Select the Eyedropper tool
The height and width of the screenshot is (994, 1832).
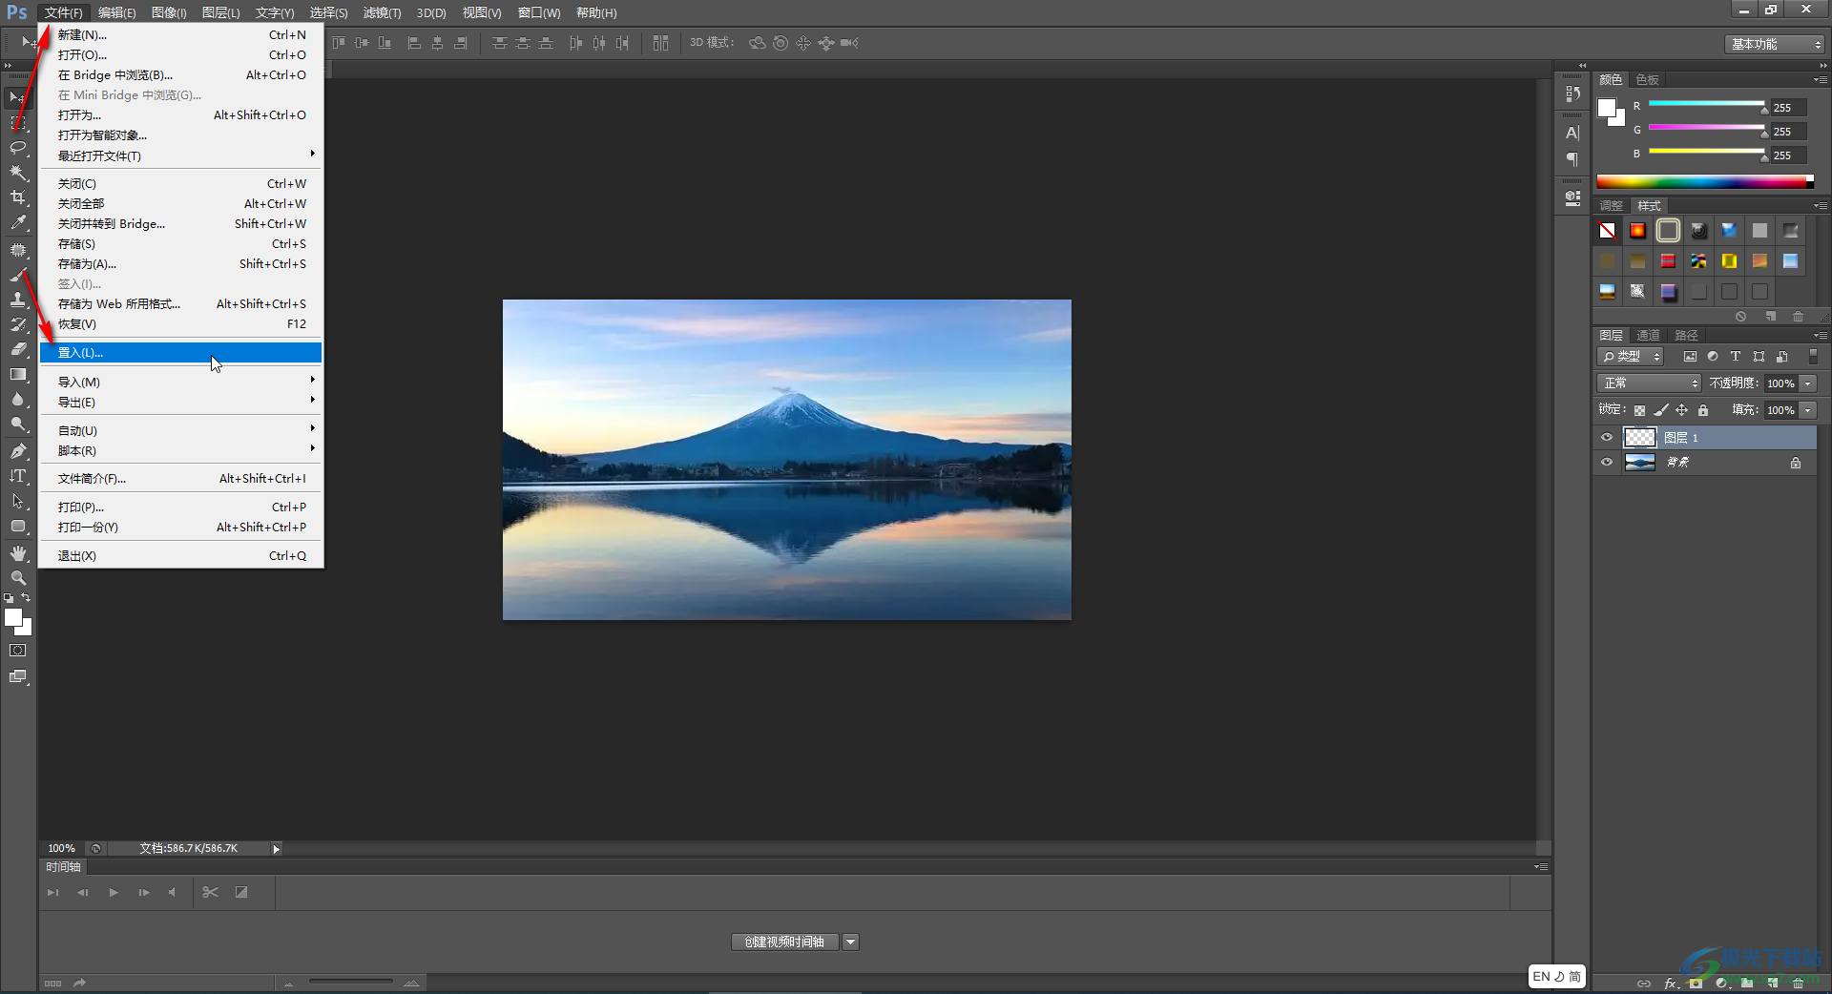coord(17,223)
